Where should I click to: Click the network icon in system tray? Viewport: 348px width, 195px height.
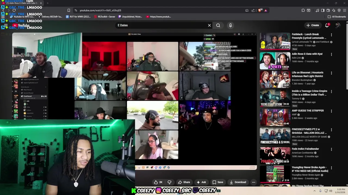[x=326, y=191]
